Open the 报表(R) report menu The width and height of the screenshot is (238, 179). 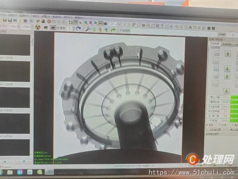coord(57,17)
